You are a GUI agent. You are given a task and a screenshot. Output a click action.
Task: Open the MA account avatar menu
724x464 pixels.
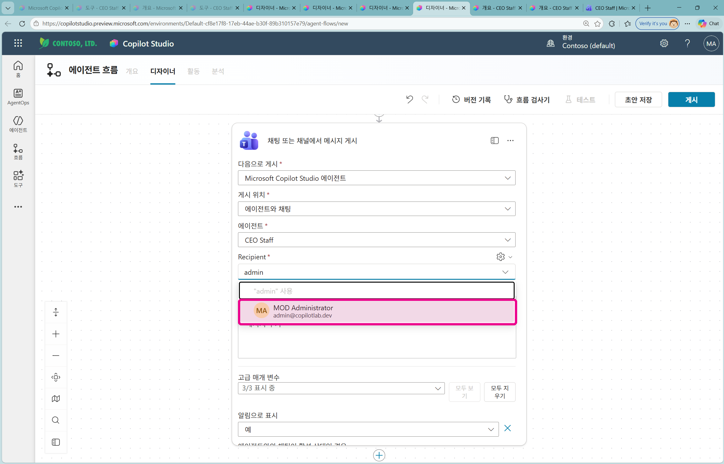click(x=711, y=44)
